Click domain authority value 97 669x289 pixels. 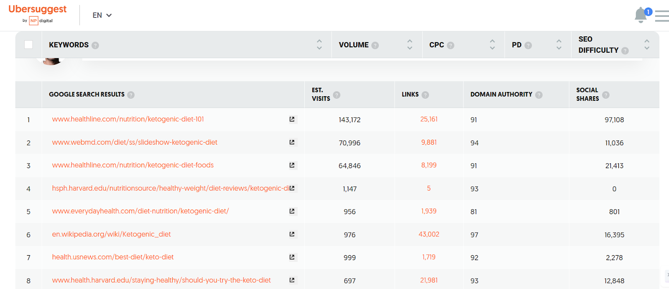pos(474,235)
